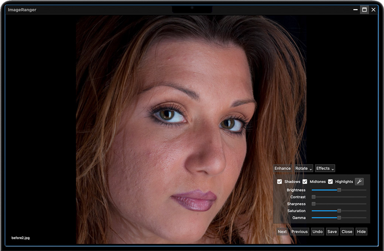Viewport: 384px width, 251px height.
Task: Hide the adjustments panel
Action: coord(361,231)
